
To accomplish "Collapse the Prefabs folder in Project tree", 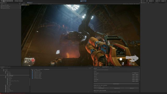I will (2, 71).
